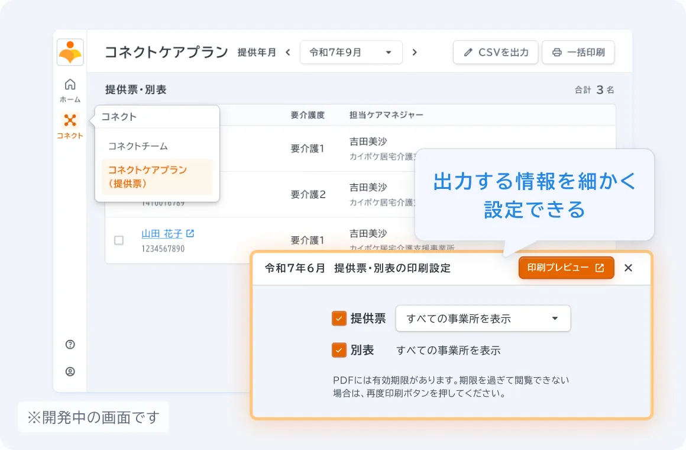The width and height of the screenshot is (686, 450).
Task: Go to next month with right chevron
Action: point(415,52)
